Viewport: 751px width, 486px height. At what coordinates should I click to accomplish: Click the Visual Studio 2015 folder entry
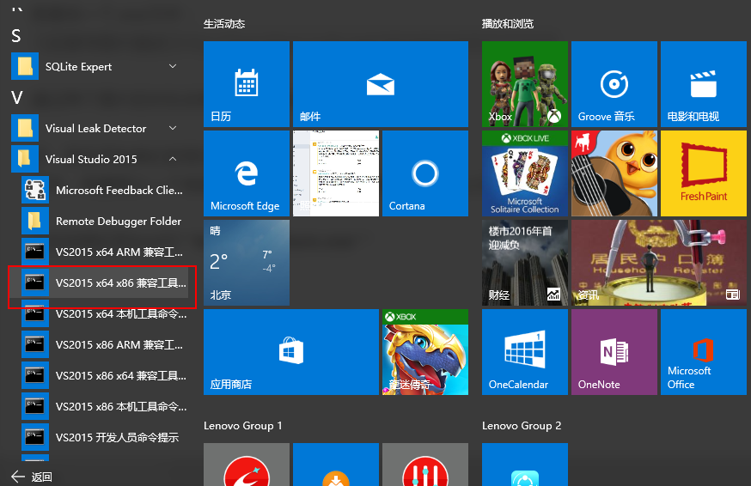[99, 159]
